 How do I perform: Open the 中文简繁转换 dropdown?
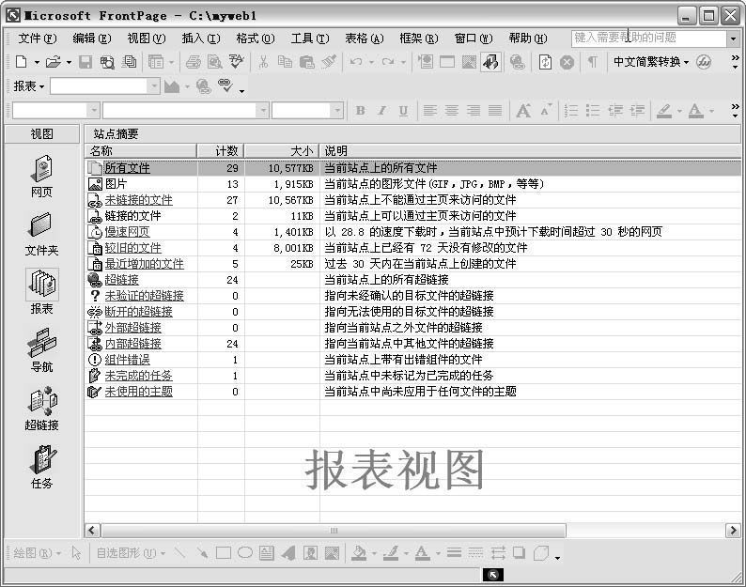pyautogui.click(x=651, y=62)
